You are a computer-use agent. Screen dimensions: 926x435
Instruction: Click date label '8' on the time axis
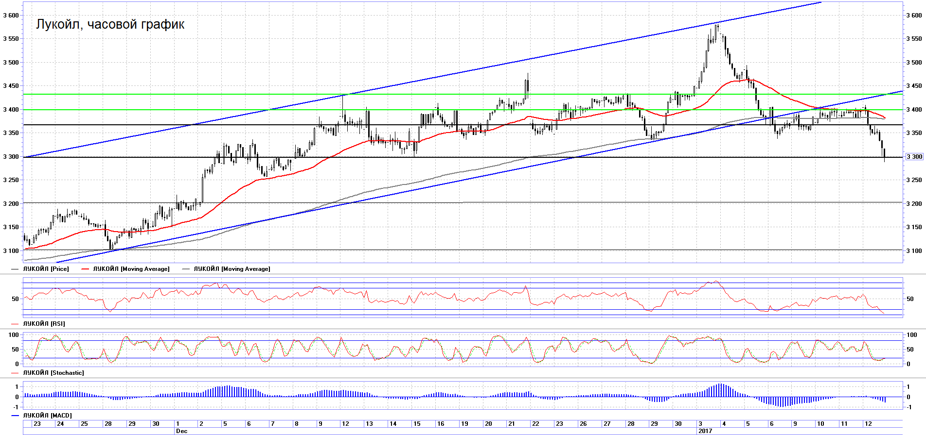click(x=296, y=424)
